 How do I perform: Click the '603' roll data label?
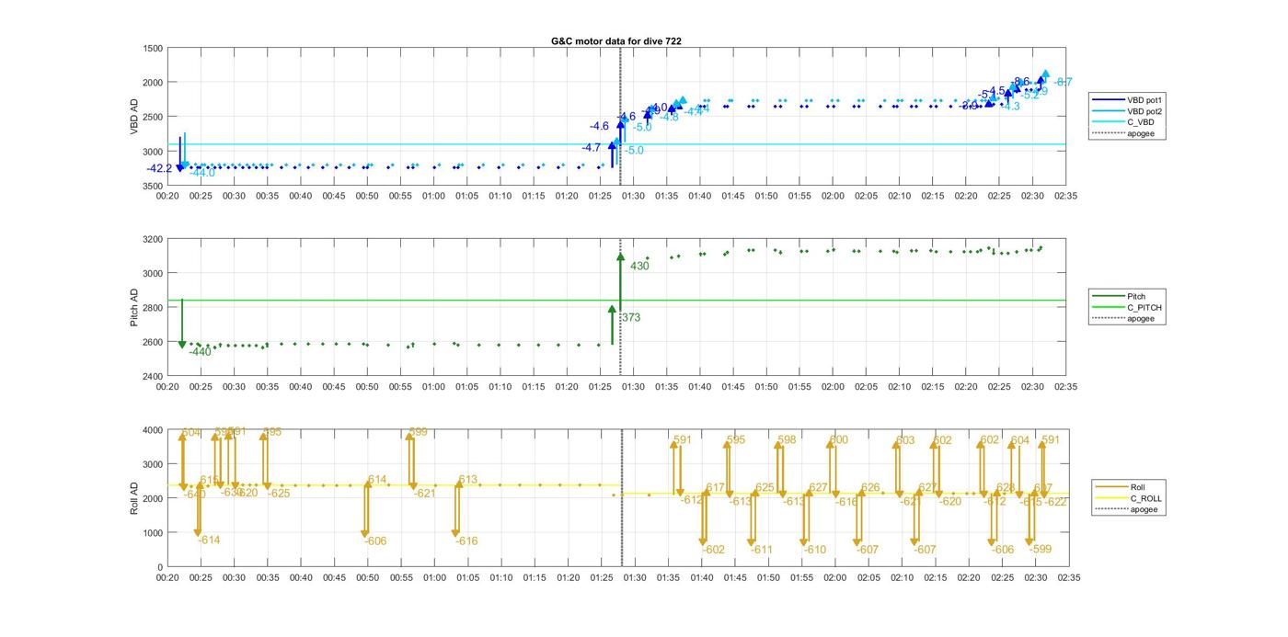pos(906,440)
